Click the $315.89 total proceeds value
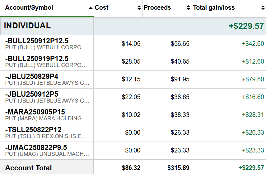This screenshot has height=174, width=266. click(x=178, y=168)
